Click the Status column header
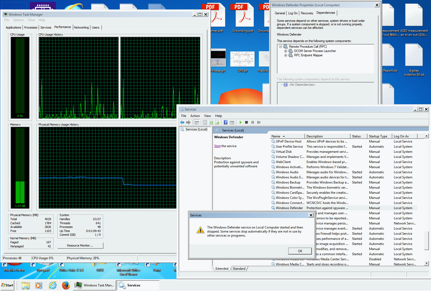This screenshot has height=291, width=431. coord(359,136)
